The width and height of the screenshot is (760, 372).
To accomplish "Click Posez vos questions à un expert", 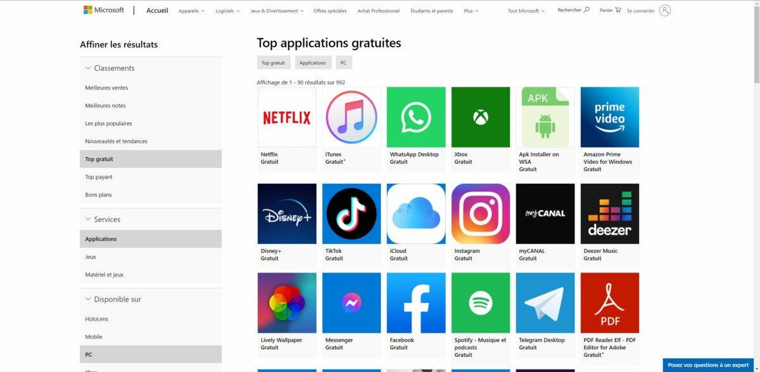I will (708, 365).
